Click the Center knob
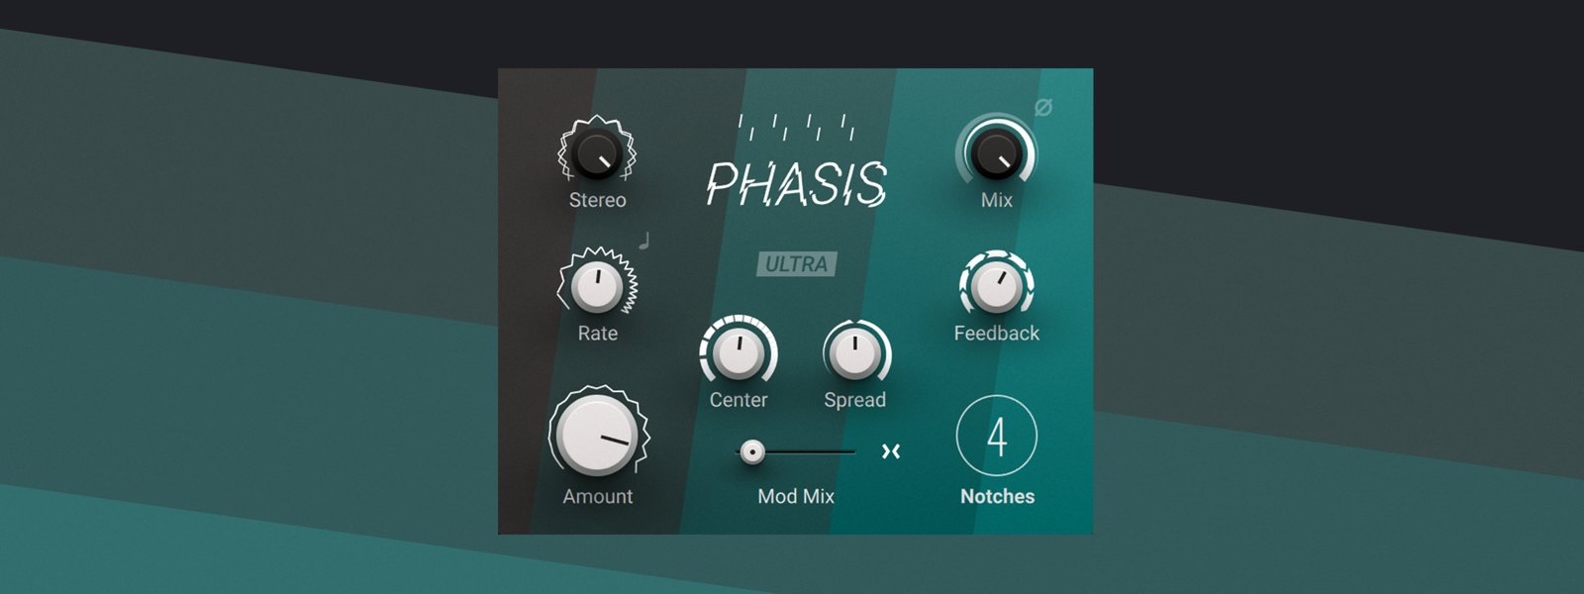Screen dimensions: 1584x594 tap(739, 353)
